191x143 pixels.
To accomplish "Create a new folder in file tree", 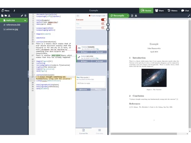I will coord(6,16).
